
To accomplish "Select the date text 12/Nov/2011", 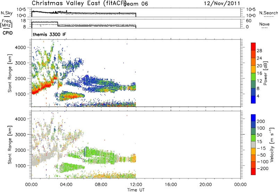I will pos(222,3).
